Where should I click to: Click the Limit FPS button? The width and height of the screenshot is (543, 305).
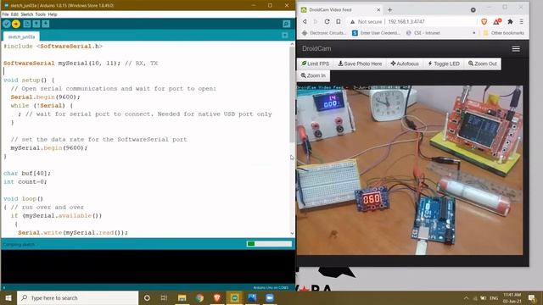coord(315,64)
